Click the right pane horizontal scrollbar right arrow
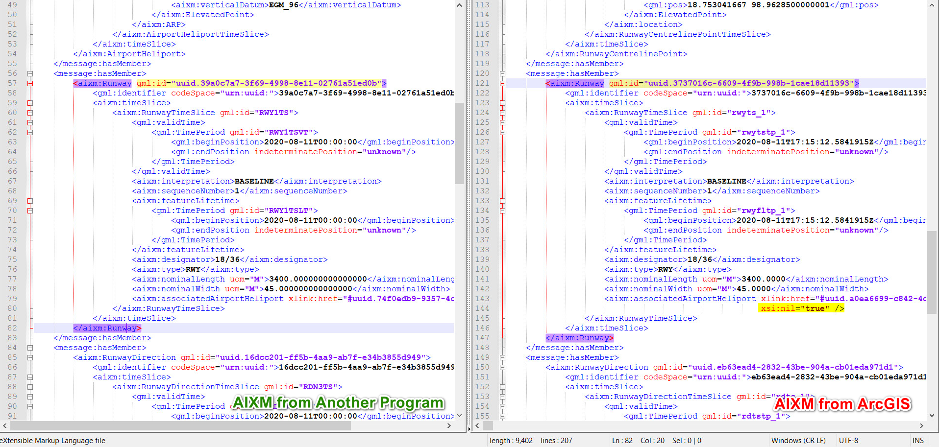This screenshot has width=939, height=447. (x=921, y=425)
